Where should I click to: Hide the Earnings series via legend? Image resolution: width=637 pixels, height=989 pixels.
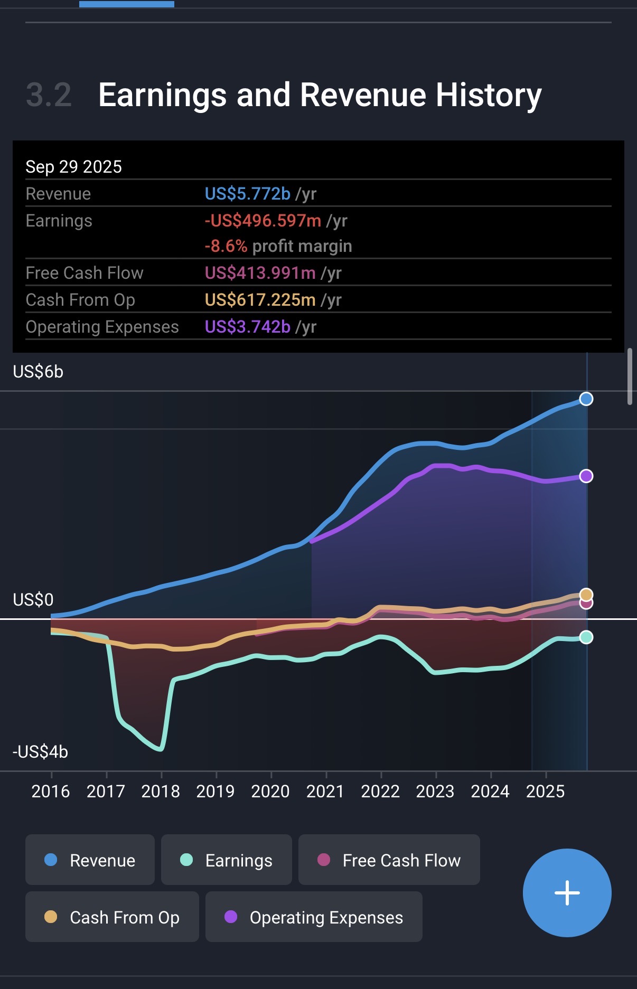coord(226,860)
